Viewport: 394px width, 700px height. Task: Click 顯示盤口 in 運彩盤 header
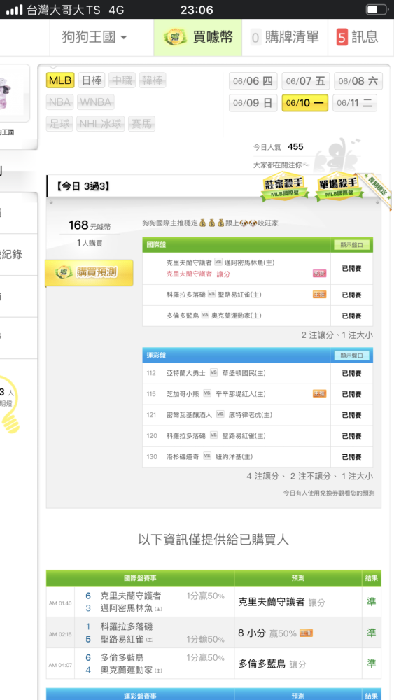point(352,356)
